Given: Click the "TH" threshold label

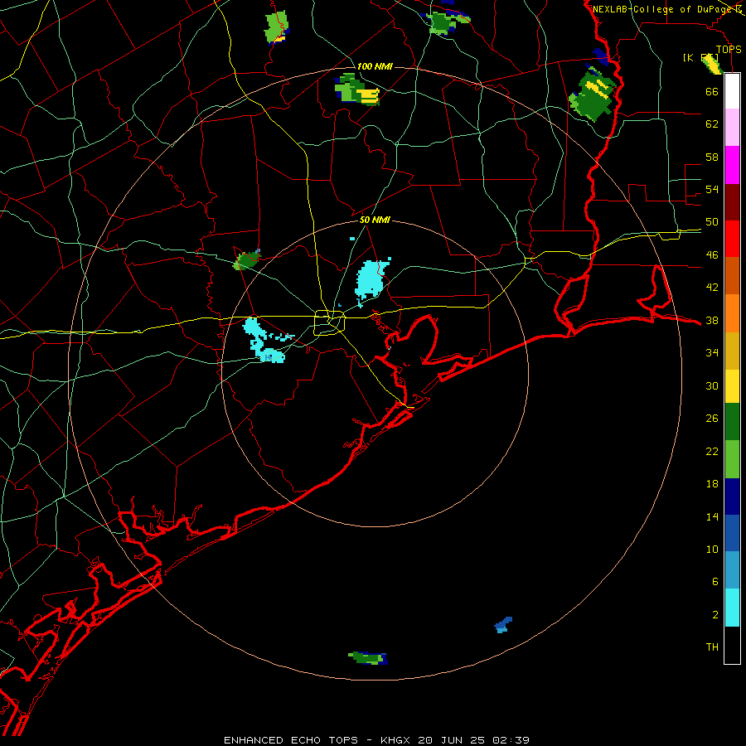Looking at the screenshot, I should pyautogui.click(x=712, y=647).
